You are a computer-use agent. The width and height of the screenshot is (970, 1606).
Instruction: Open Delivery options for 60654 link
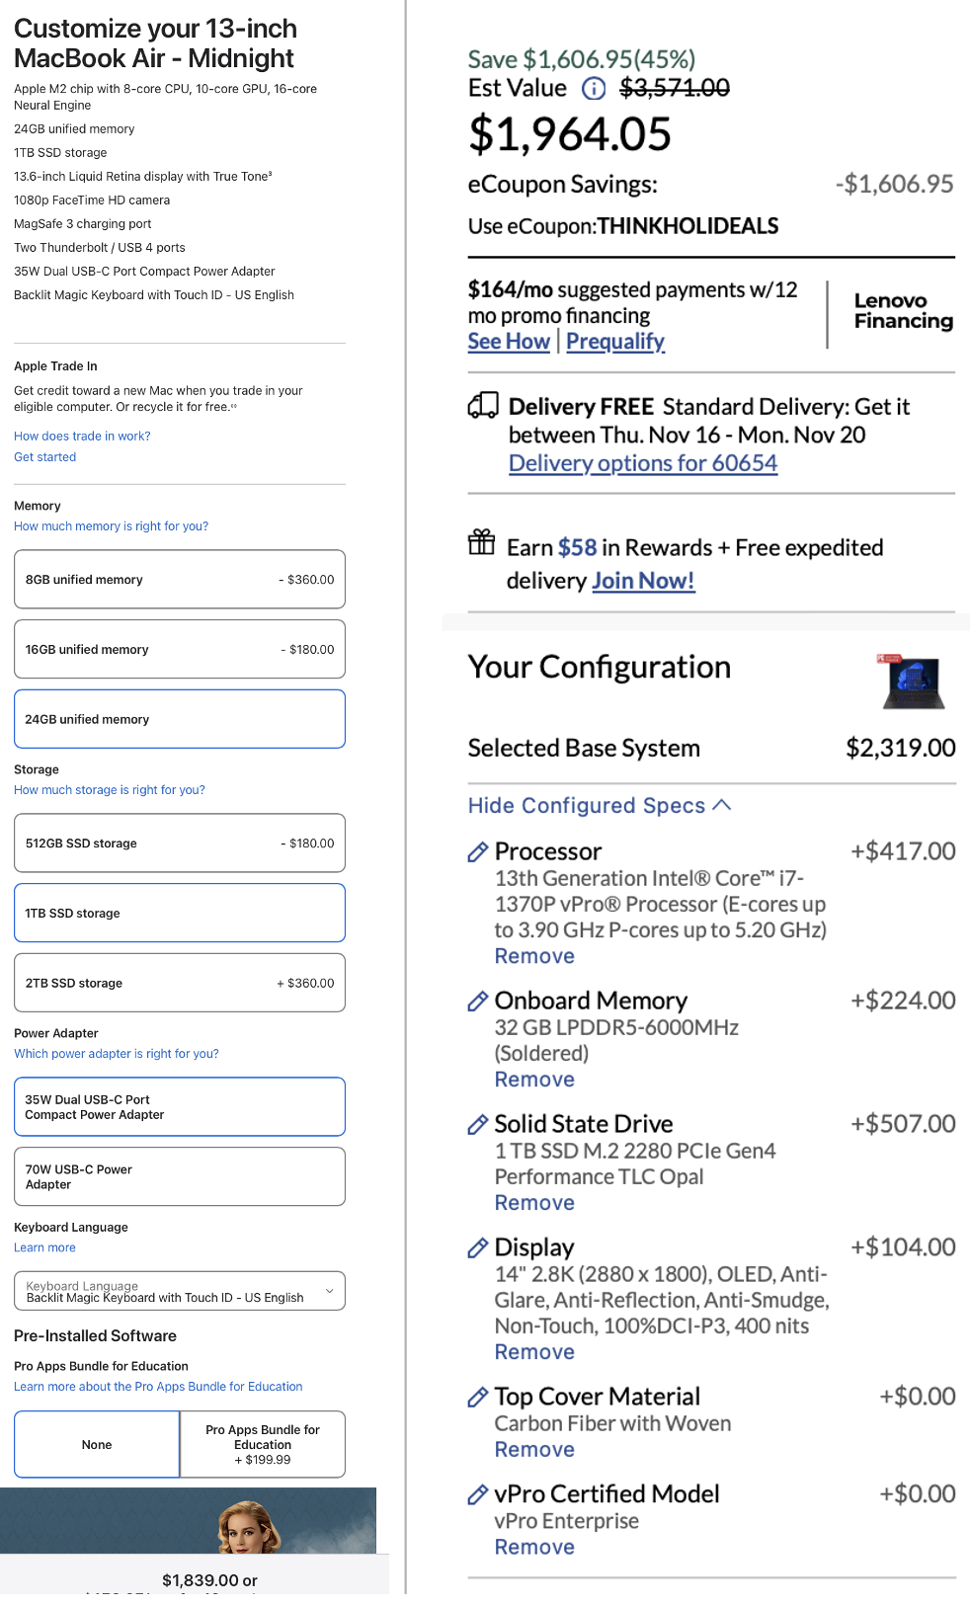point(643,463)
